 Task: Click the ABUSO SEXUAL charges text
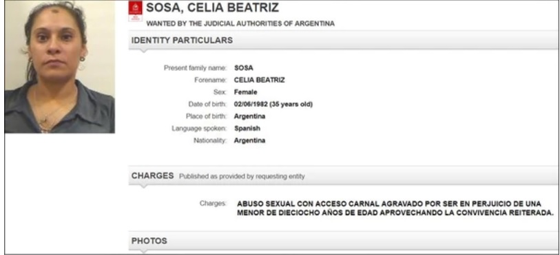395,209
